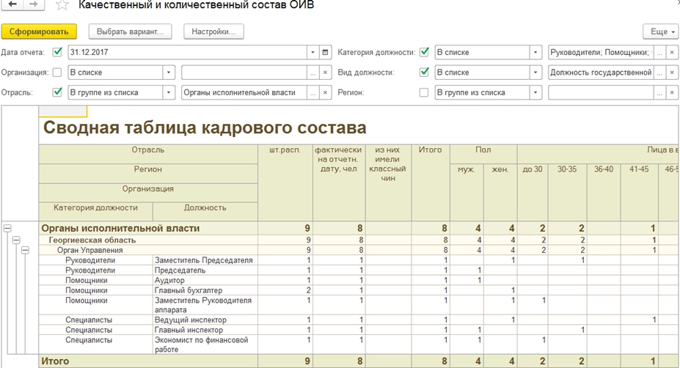
Task: Open selection list (…) for Категория должности
Action: point(659,52)
